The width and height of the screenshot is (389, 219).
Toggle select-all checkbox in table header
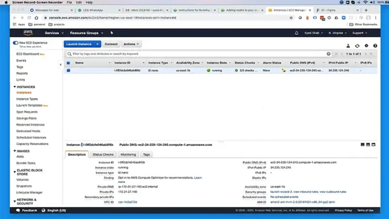tap(68, 63)
